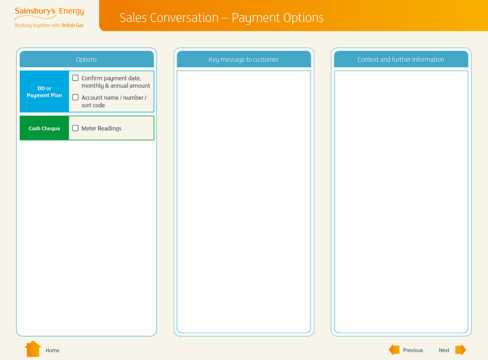
Task: Select the green Cash Cheque tile
Action: (x=44, y=128)
